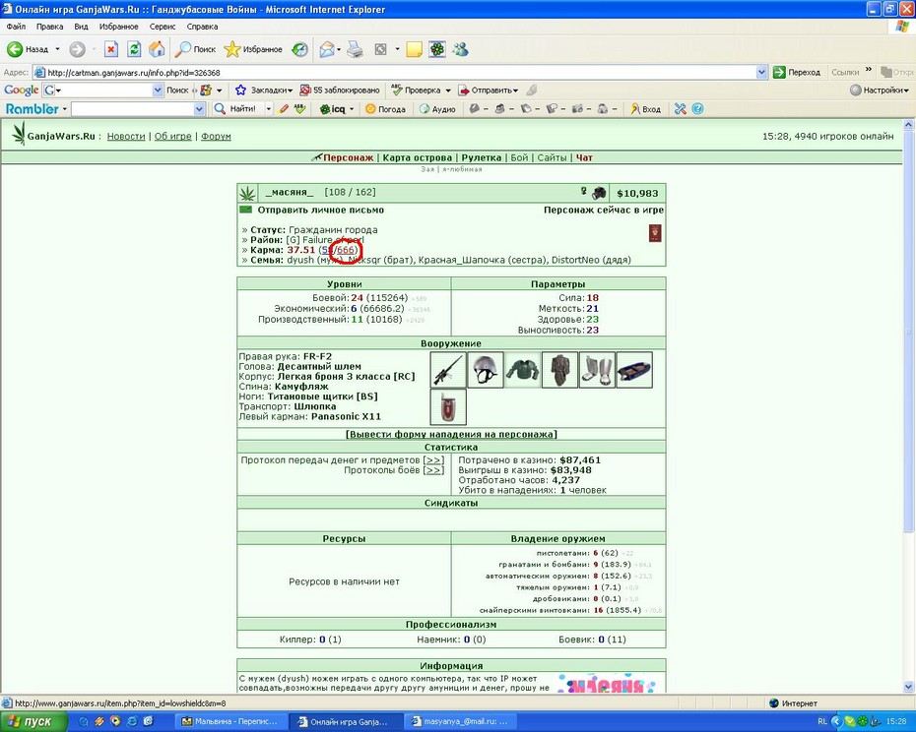
Task: Expand the address bar dropdown arrow
Action: (x=761, y=73)
